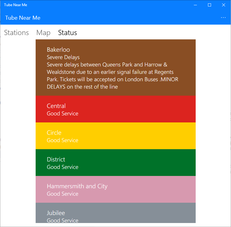Click the 'Severe Delays' status text
This screenshot has height=227, width=231.
63,57
